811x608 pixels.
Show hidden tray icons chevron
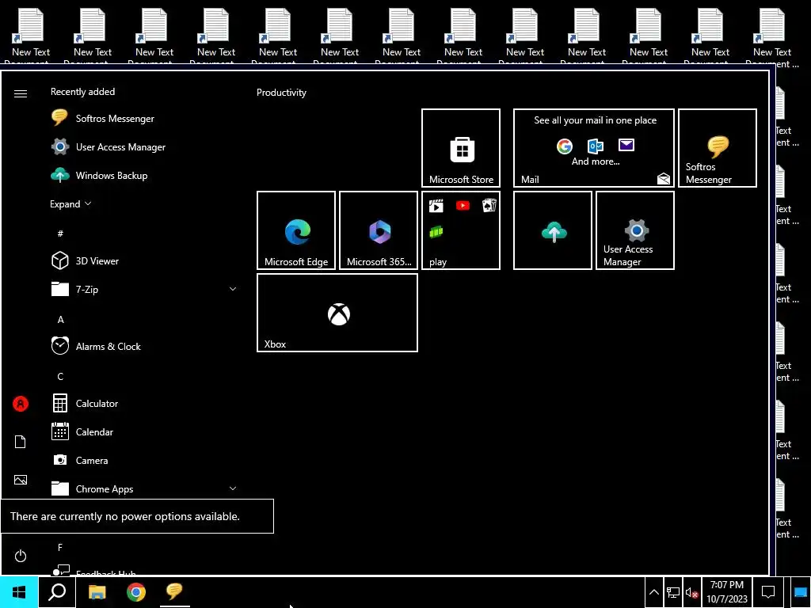653,592
